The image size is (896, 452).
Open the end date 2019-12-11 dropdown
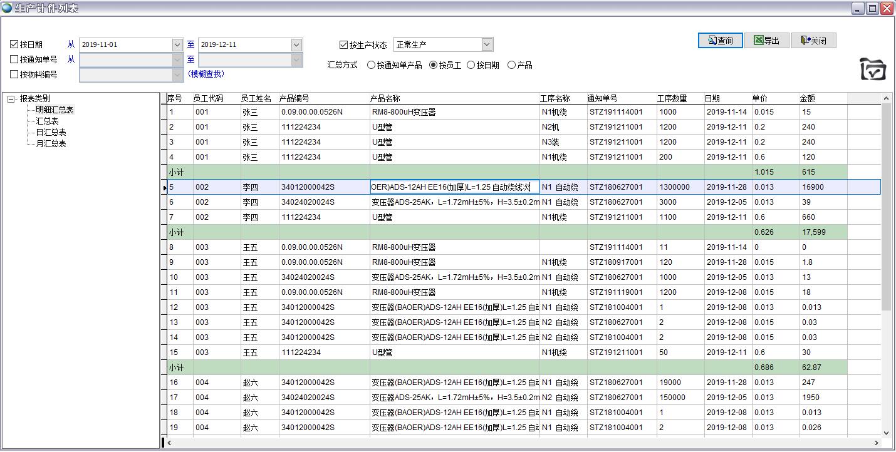[296, 44]
